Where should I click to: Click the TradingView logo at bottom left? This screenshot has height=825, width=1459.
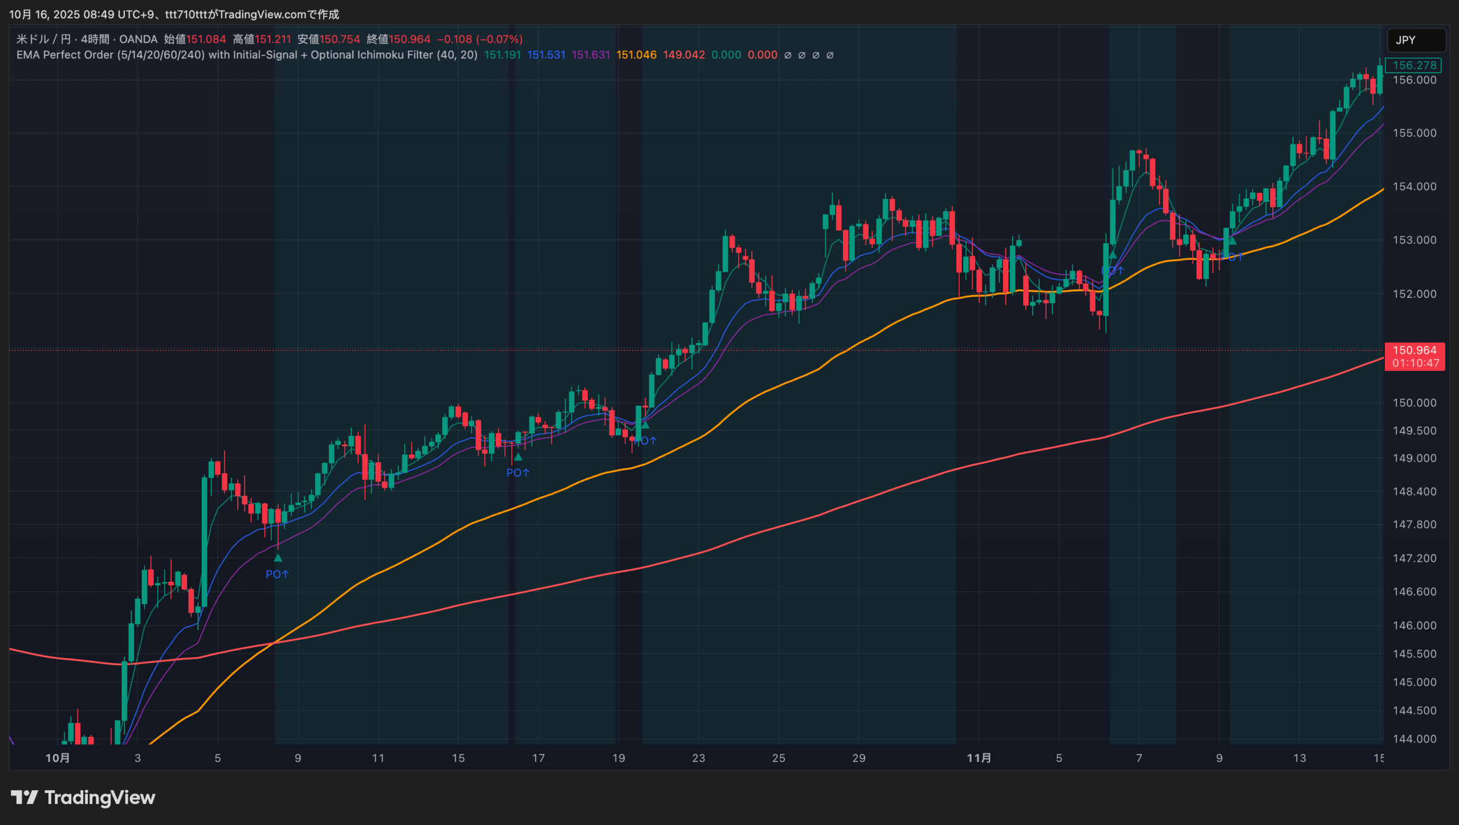pyautogui.click(x=83, y=797)
